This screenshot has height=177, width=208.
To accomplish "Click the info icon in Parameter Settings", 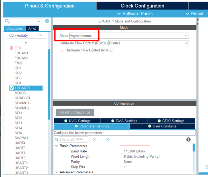I will (x=188, y=139).
